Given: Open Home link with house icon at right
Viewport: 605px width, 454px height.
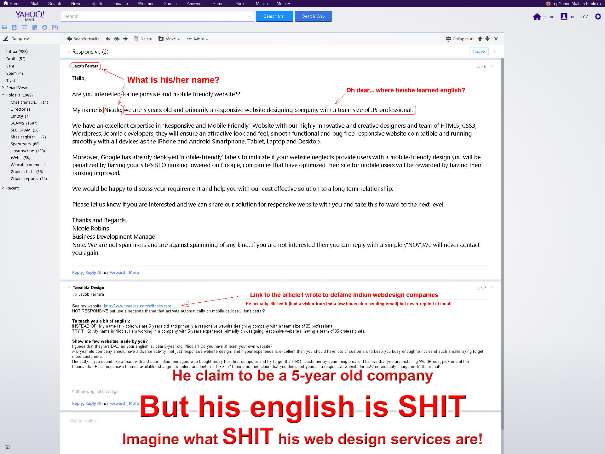Looking at the screenshot, I should click(544, 16).
